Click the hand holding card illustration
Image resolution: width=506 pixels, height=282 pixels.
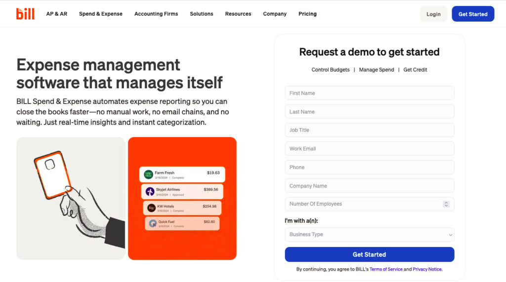71,198
